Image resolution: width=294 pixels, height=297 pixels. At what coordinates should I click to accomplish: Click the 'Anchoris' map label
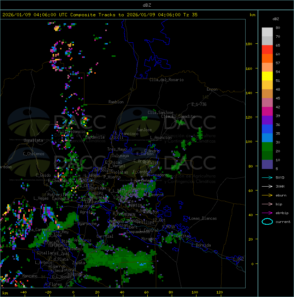[83, 240]
